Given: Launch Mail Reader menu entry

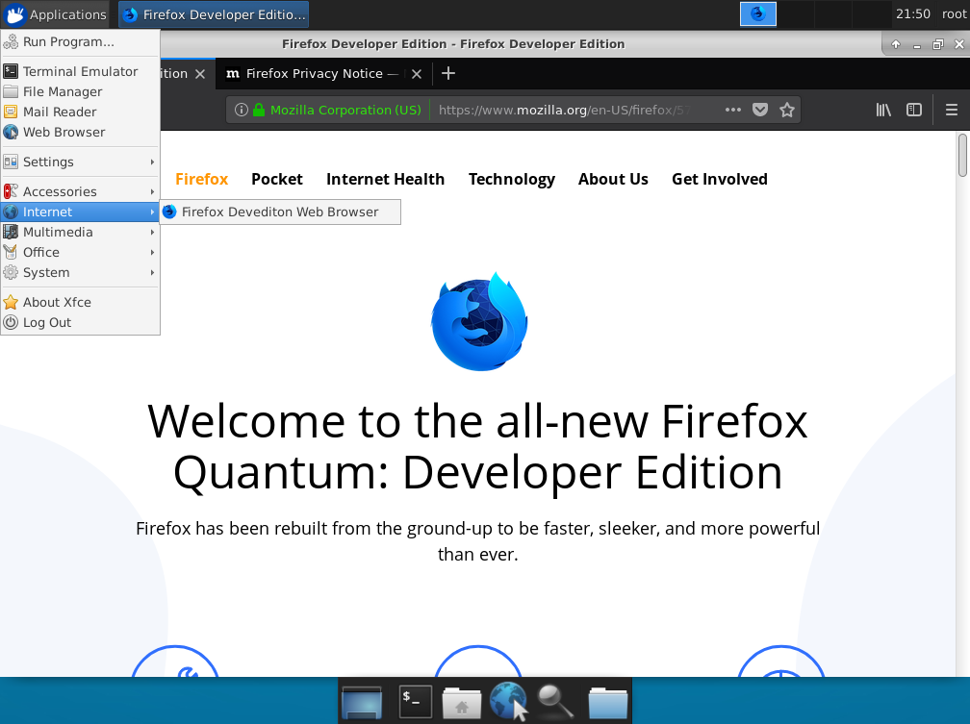Looking at the screenshot, I should coord(81,112).
